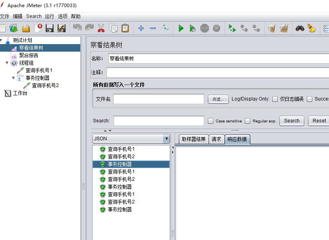Image resolution: width=329 pixels, height=240 pixels.
Task: Open the 编辑 menu
Action: [17, 16]
